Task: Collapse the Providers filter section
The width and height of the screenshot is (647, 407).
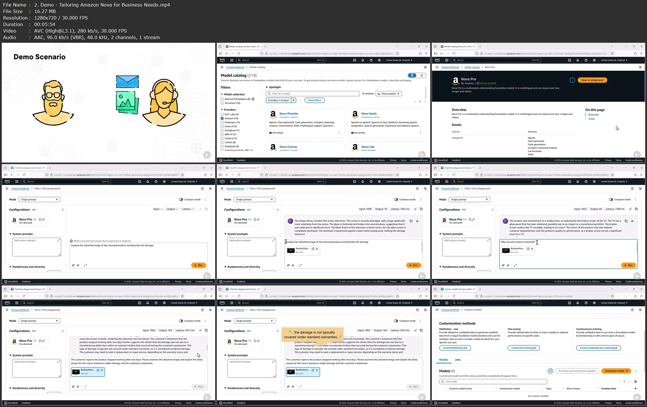Action: (222, 110)
